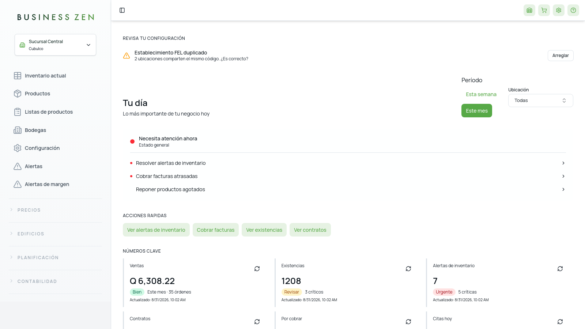Click Ver existencias quick action

coord(264,230)
